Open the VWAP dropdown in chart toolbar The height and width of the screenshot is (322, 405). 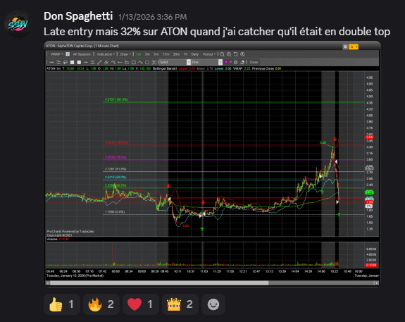[56, 54]
